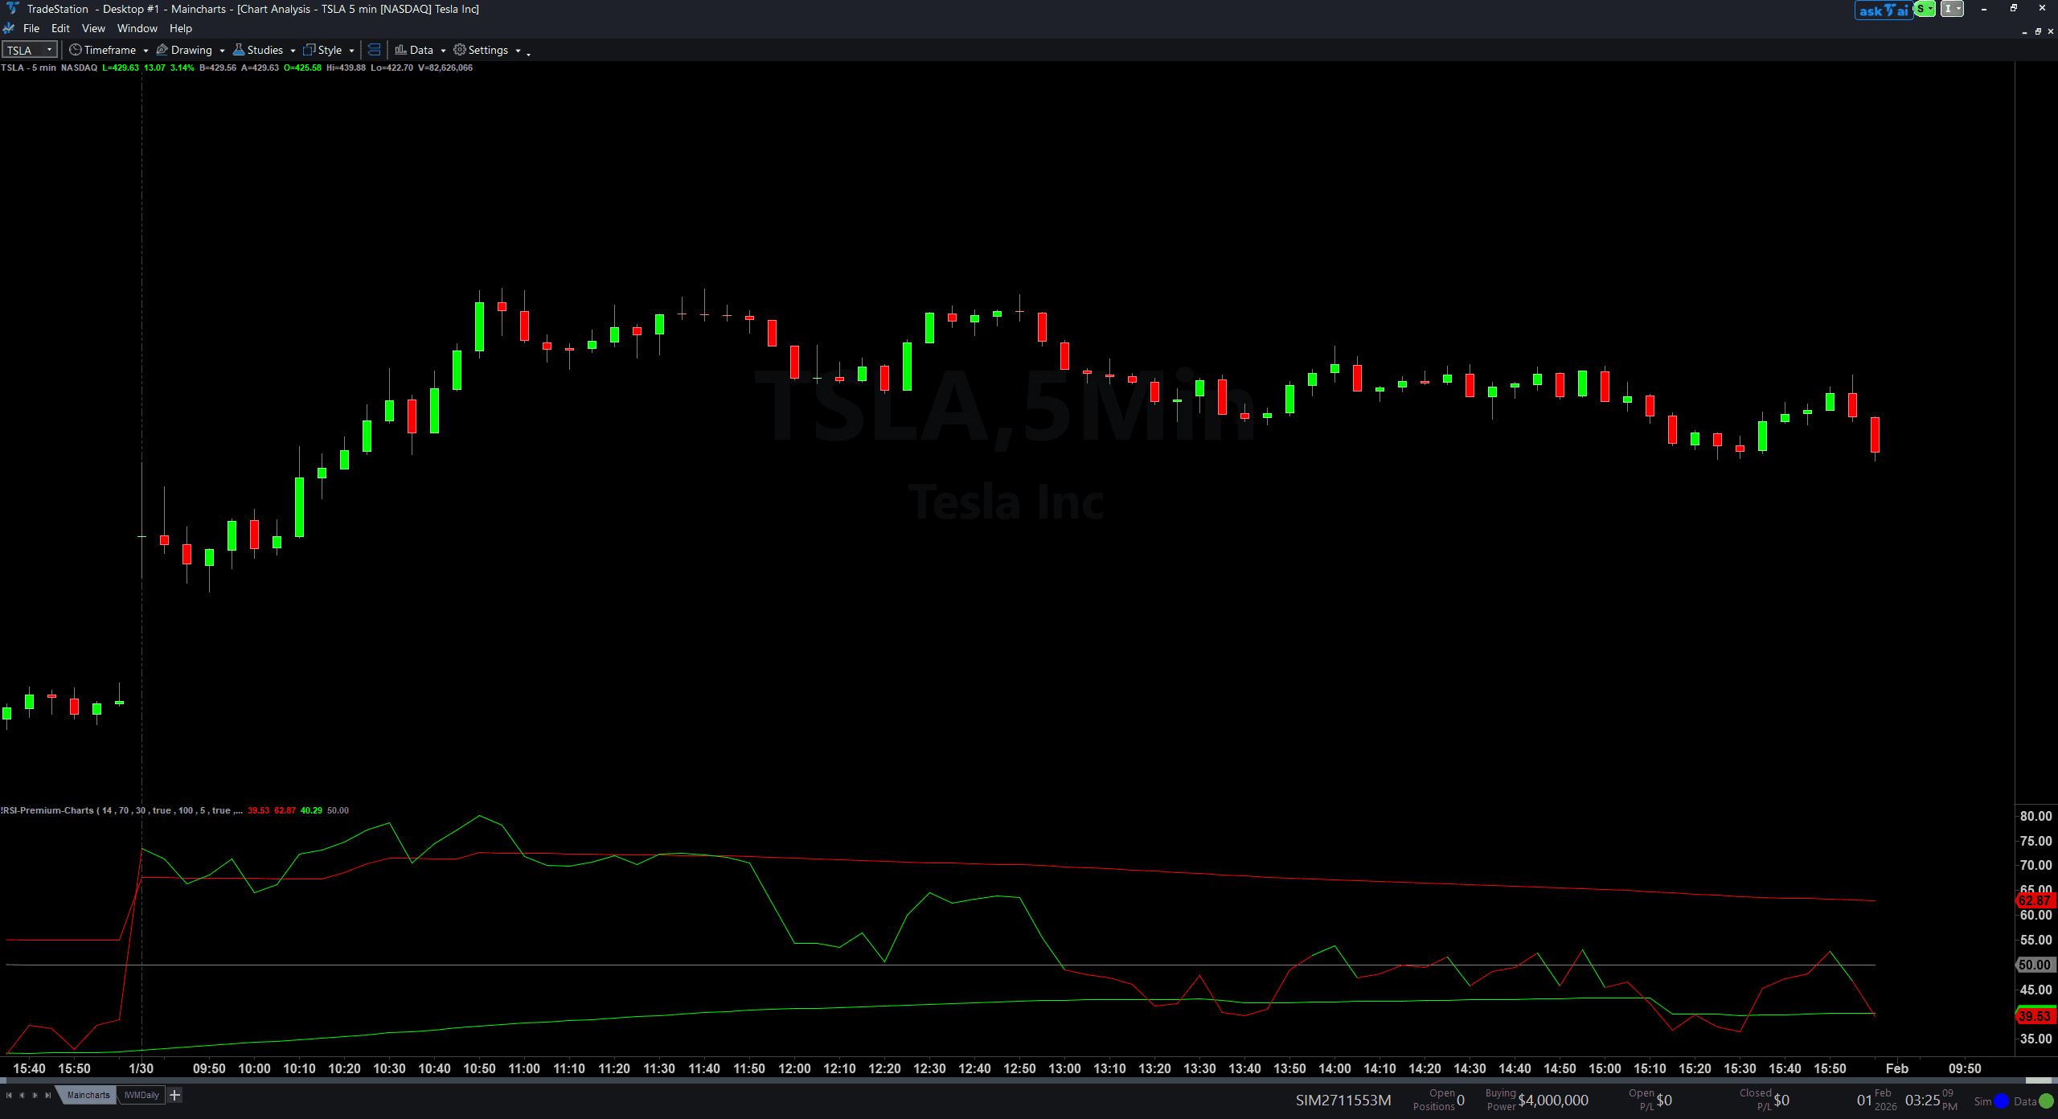Click the green Data status light

point(2048,1101)
